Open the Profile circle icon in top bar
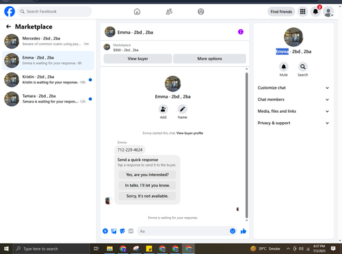Screen dimensions: 342x254 tap(201, 12)
